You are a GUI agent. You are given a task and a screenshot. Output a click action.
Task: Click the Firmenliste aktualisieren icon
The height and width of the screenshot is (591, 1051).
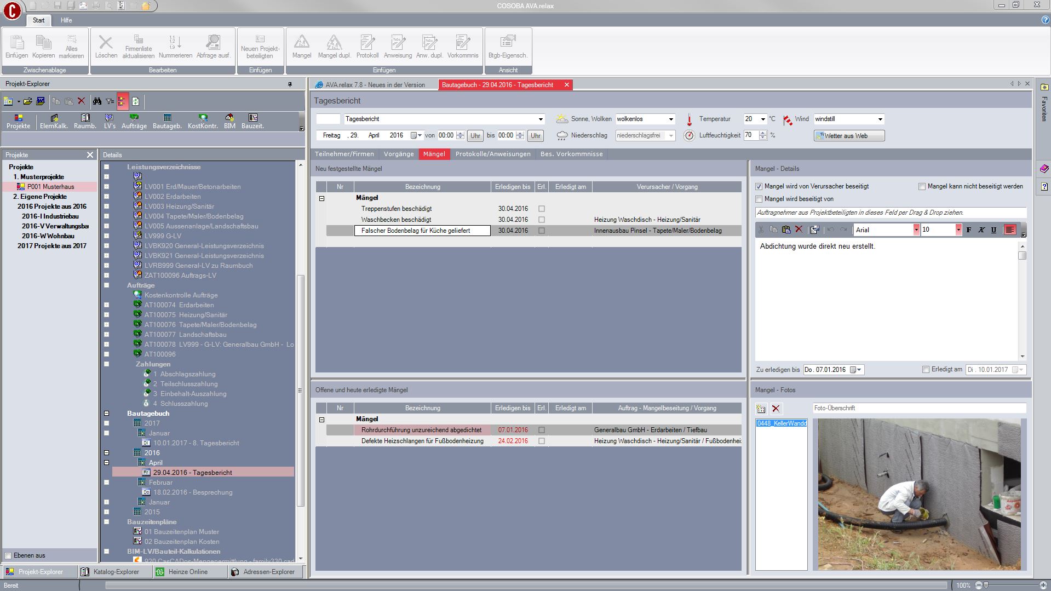click(139, 47)
